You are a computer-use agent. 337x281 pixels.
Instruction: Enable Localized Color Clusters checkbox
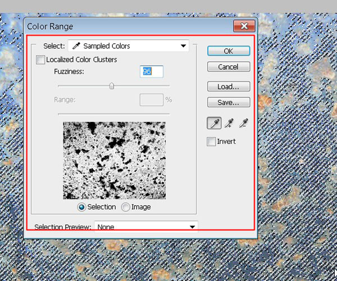pyautogui.click(x=40, y=59)
